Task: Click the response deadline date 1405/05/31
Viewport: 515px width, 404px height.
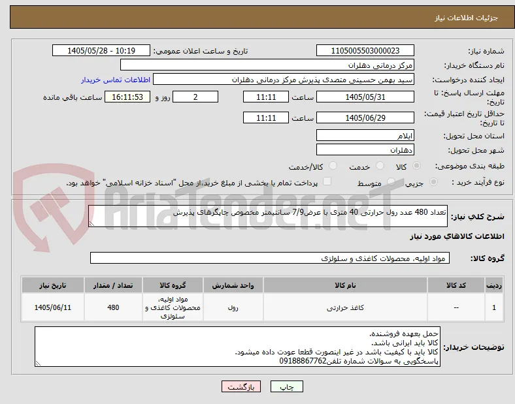Action: (x=365, y=97)
